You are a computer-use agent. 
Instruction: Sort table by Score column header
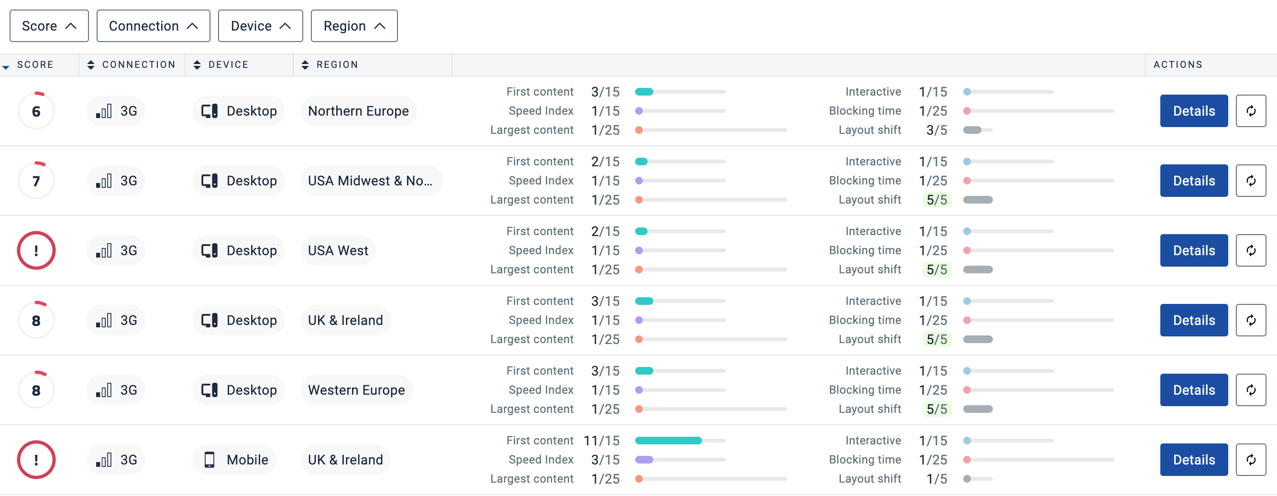pos(35,65)
